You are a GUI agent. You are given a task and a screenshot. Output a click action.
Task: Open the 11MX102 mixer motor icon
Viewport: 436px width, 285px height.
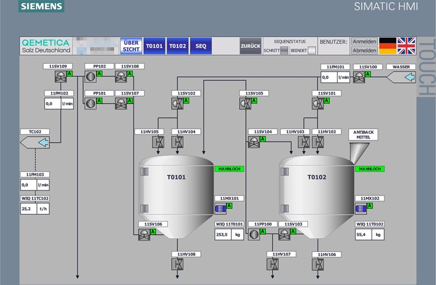(361, 208)
